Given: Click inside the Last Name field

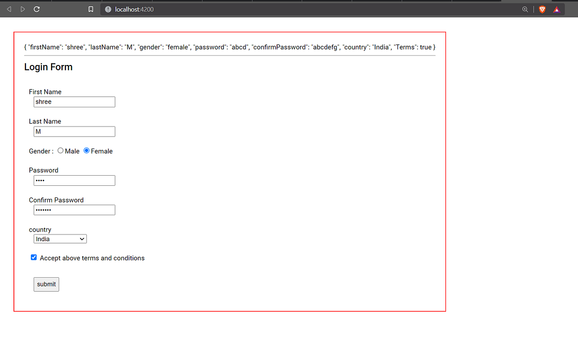Looking at the screenshot, I should (x=74, y=131).
